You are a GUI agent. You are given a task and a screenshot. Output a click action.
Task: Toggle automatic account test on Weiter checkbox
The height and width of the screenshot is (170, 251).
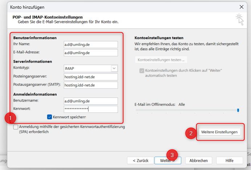point(141,70)
